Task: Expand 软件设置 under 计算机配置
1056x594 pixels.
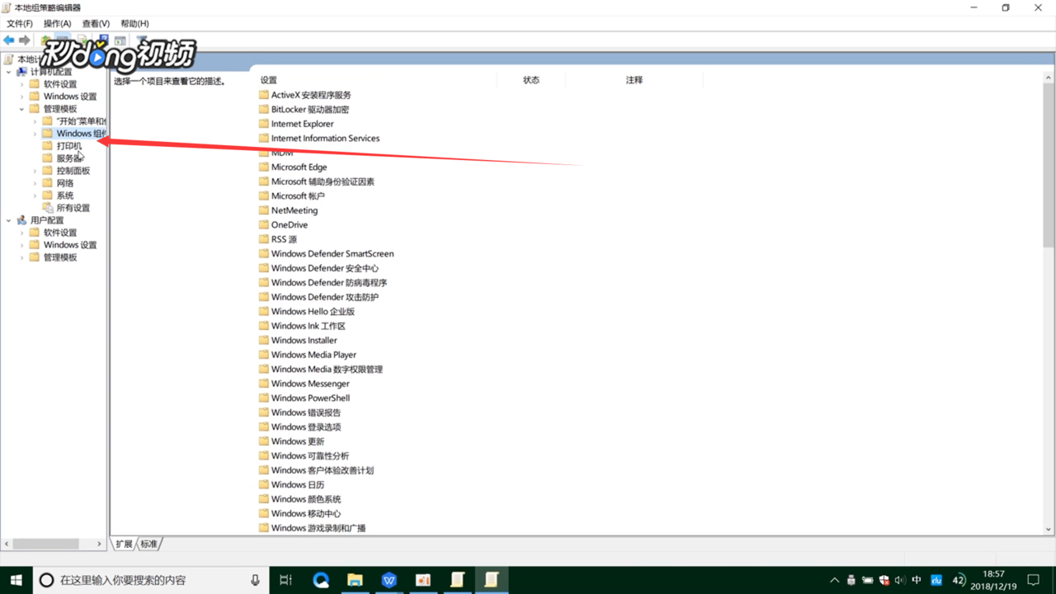Action: coord(22,84)
